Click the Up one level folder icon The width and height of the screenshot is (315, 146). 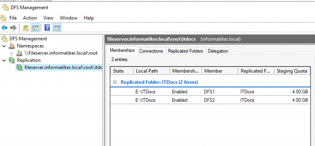click(26, 28)
